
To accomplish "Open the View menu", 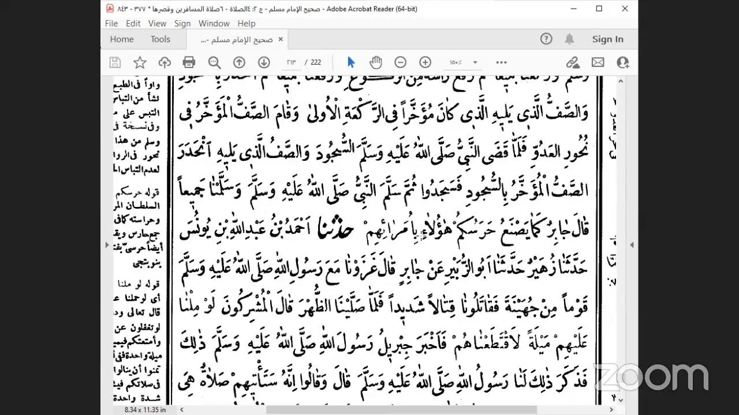I will [157, 24].
